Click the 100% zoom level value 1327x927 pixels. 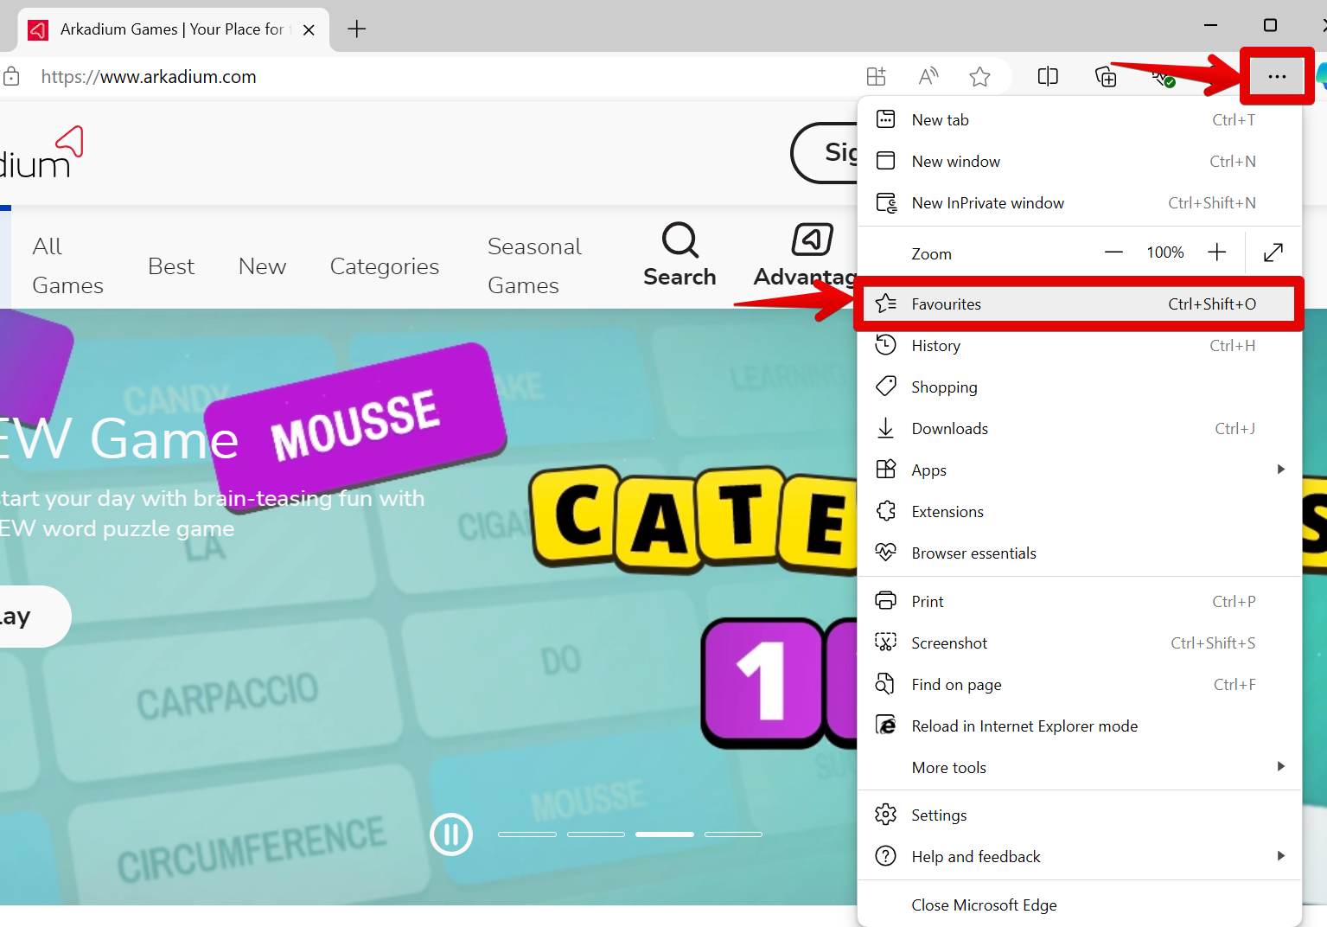pos(1165,253)
